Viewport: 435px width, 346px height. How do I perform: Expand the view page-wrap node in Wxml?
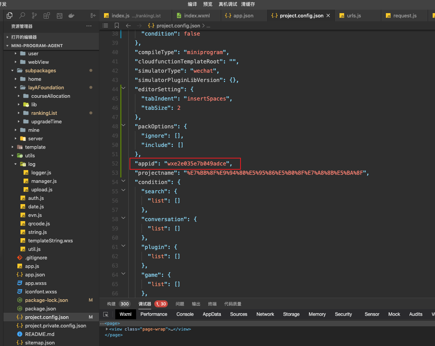click(107, 329)
